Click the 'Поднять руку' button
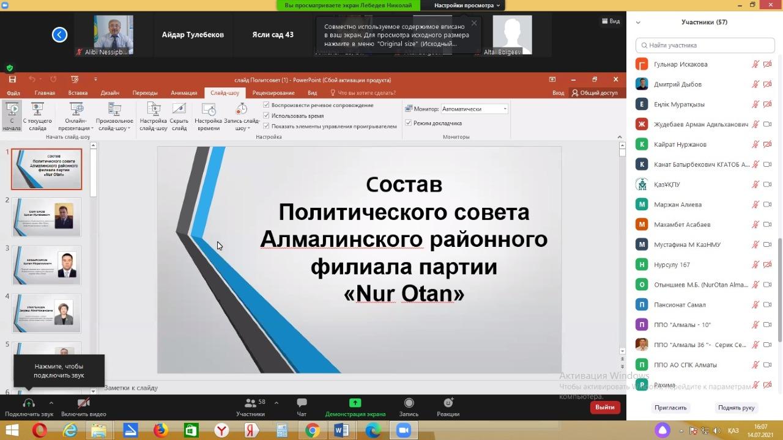The height and width of the screenshot is (440, 783). click(x=736, y=408)
